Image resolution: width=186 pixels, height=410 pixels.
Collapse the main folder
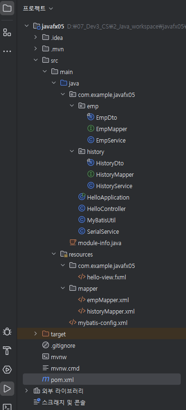(x=45, y=72)
